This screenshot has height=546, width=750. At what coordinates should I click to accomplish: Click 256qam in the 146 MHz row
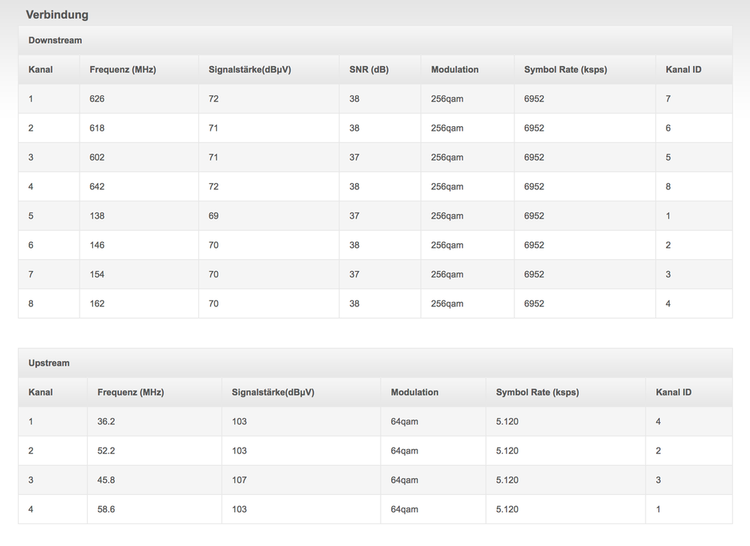coord(447,245)
